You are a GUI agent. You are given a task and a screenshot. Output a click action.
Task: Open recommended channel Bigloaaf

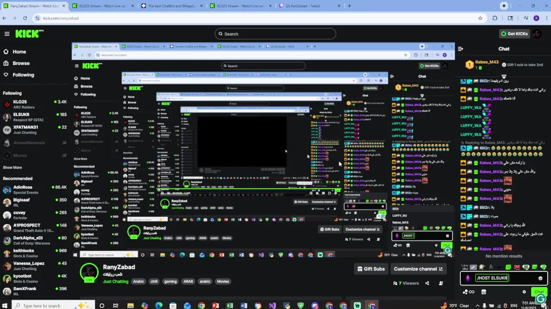click(x=34, y=203)
